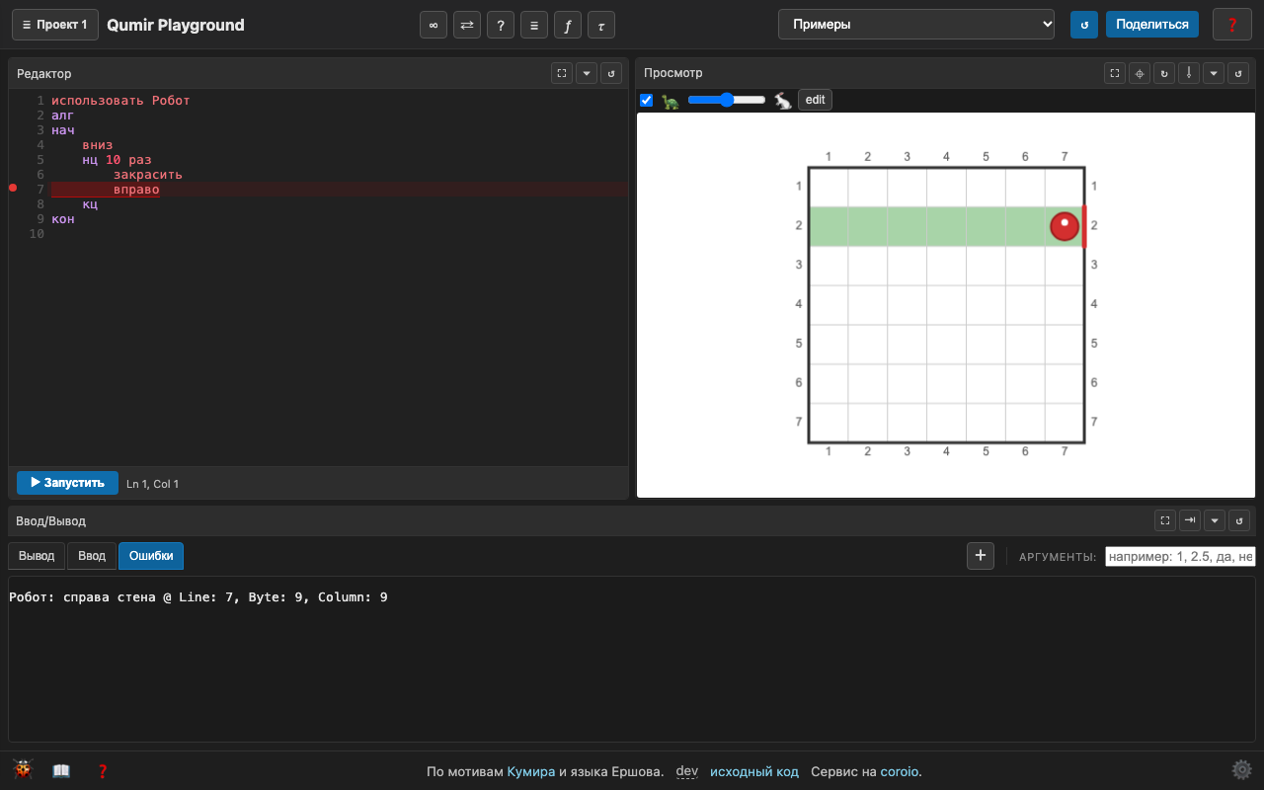The height and width of the screenshot is (790, 1264).
Task: Collapse the Ввод/Вывод panel with its triangle
Action: pos(1216,520)
